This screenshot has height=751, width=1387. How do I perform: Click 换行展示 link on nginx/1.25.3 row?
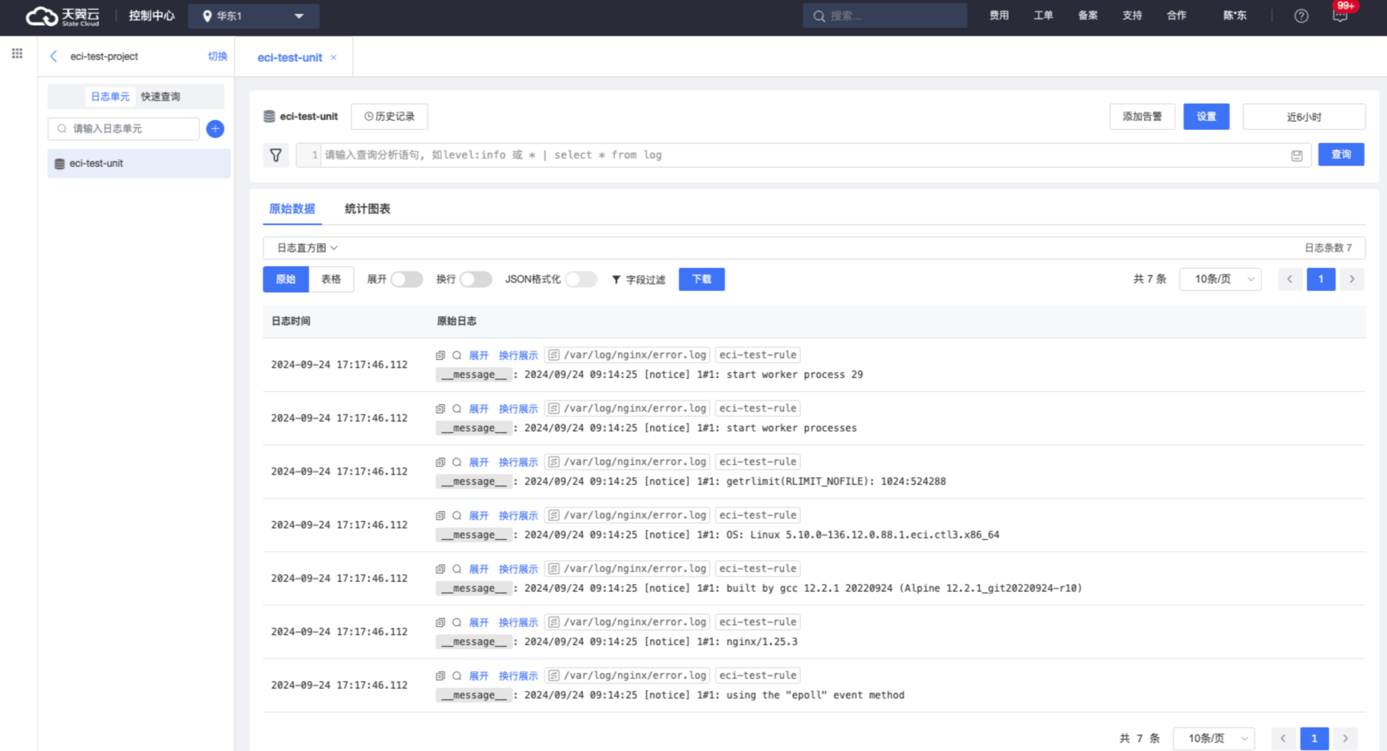point(518,622)
